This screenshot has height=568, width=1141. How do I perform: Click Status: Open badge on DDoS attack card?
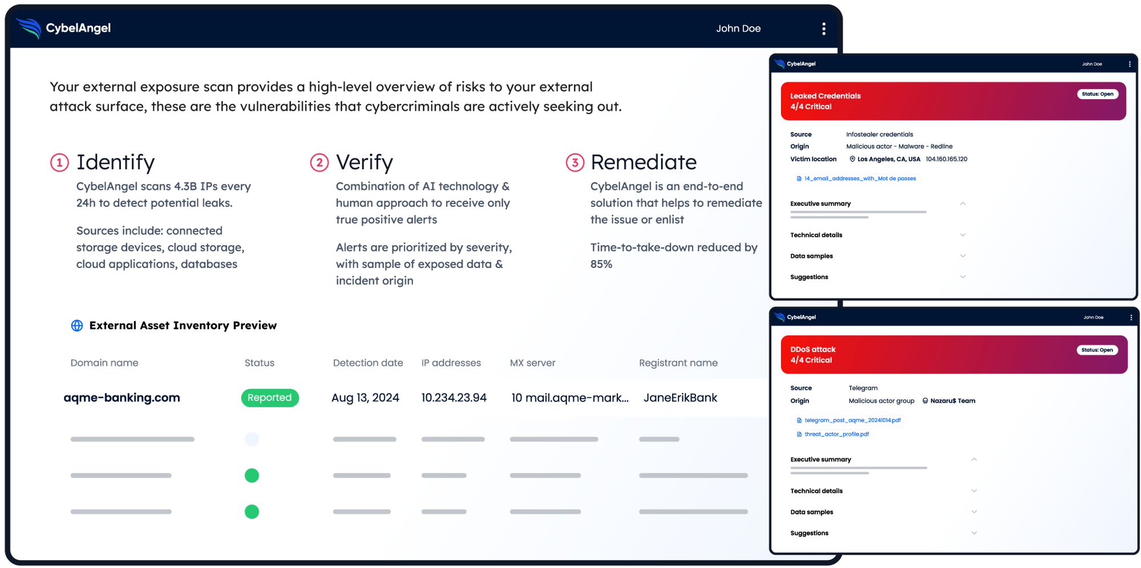tap(1097, 350)
